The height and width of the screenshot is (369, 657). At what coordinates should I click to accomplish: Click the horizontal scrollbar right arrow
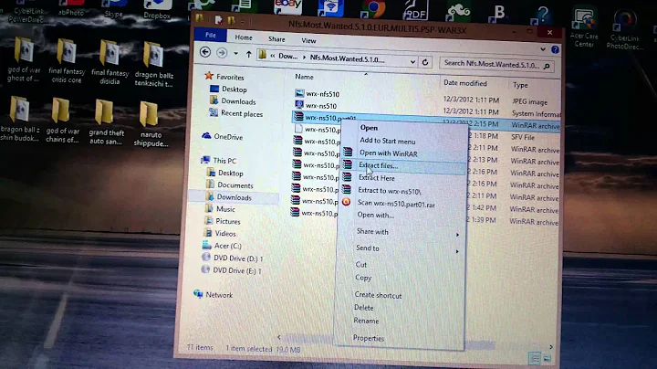(550, 347)
